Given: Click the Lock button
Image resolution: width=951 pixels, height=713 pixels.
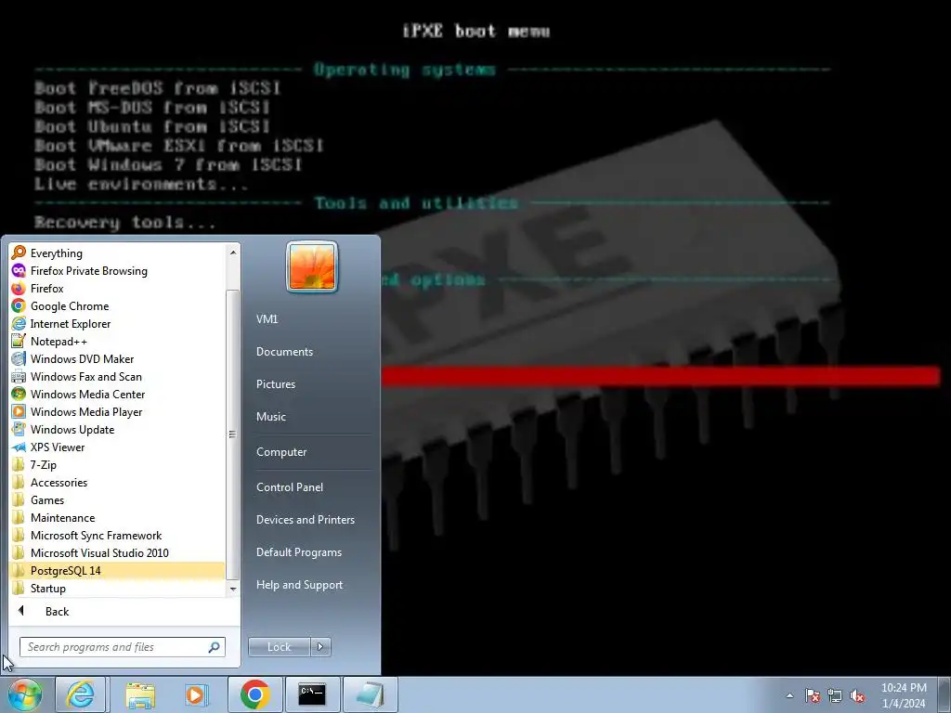Looking at the screenshot, I should 280,647.
